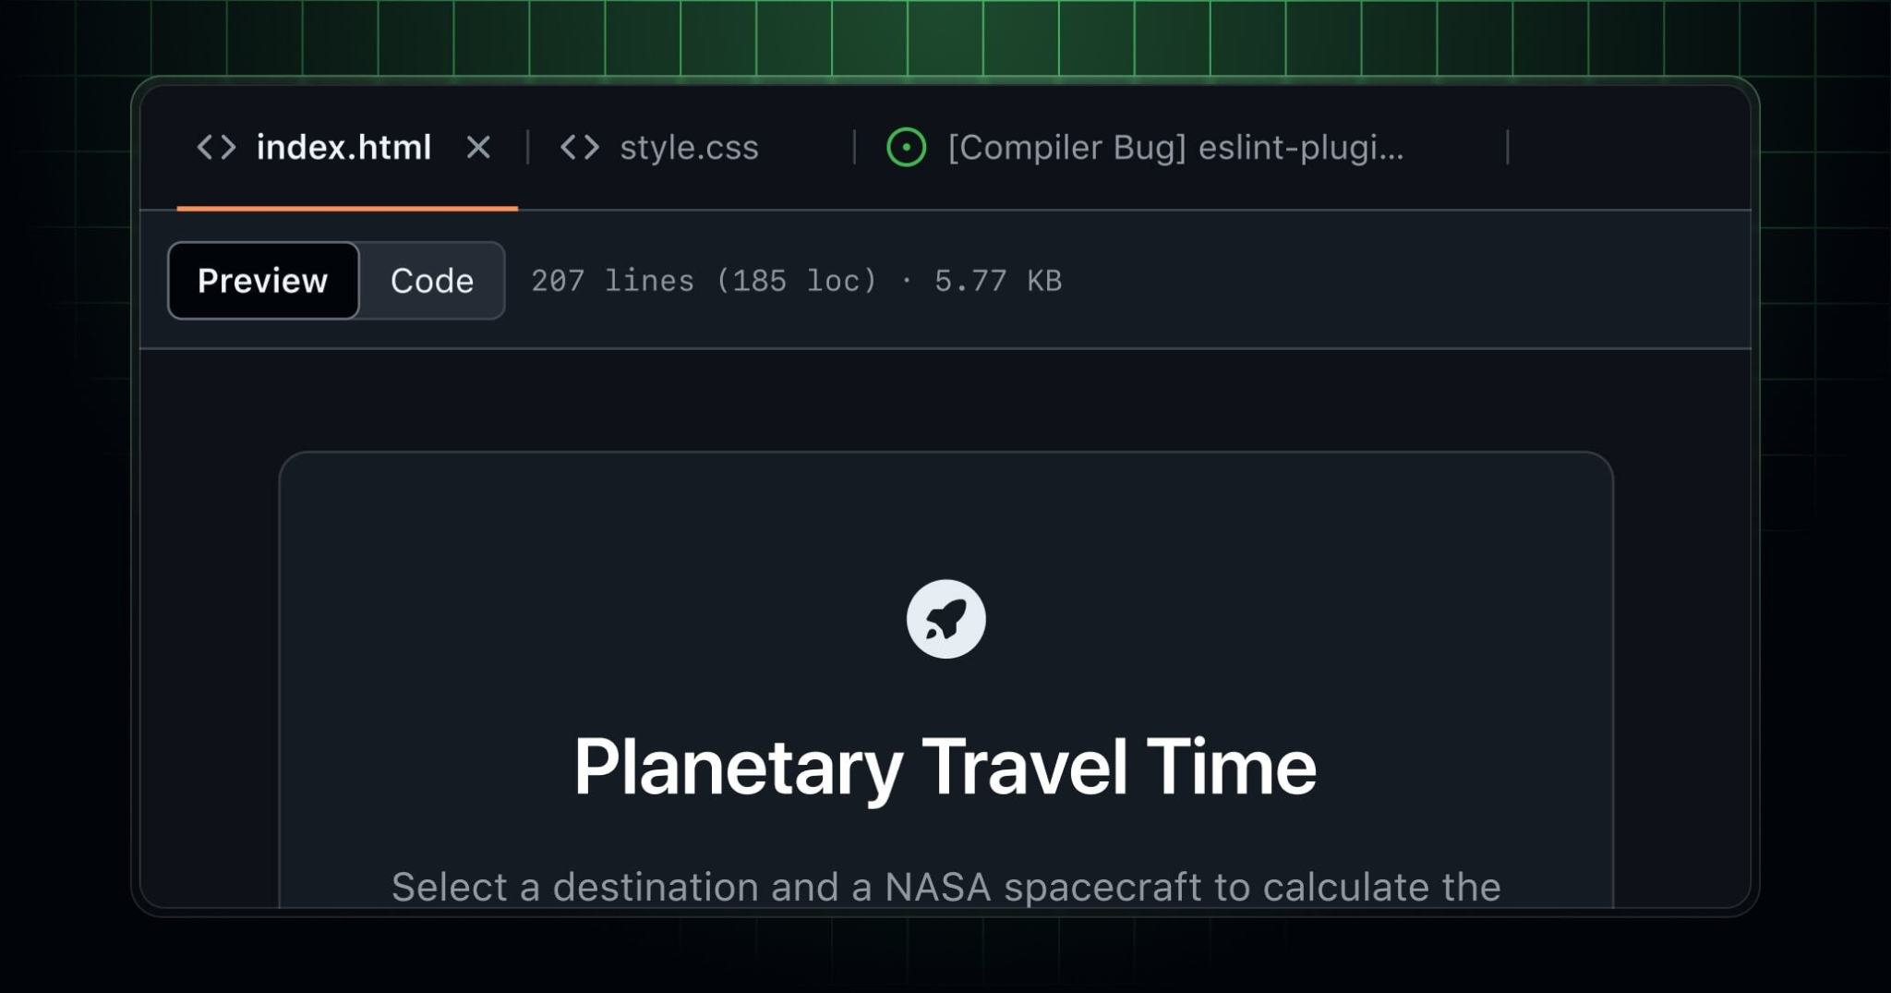Open the style.css tab

tap(690, 147)
